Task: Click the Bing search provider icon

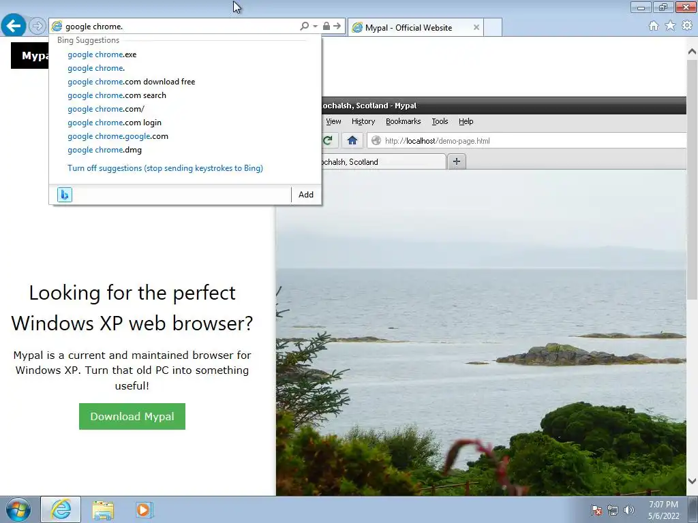Action: click(x=65, y=195)
